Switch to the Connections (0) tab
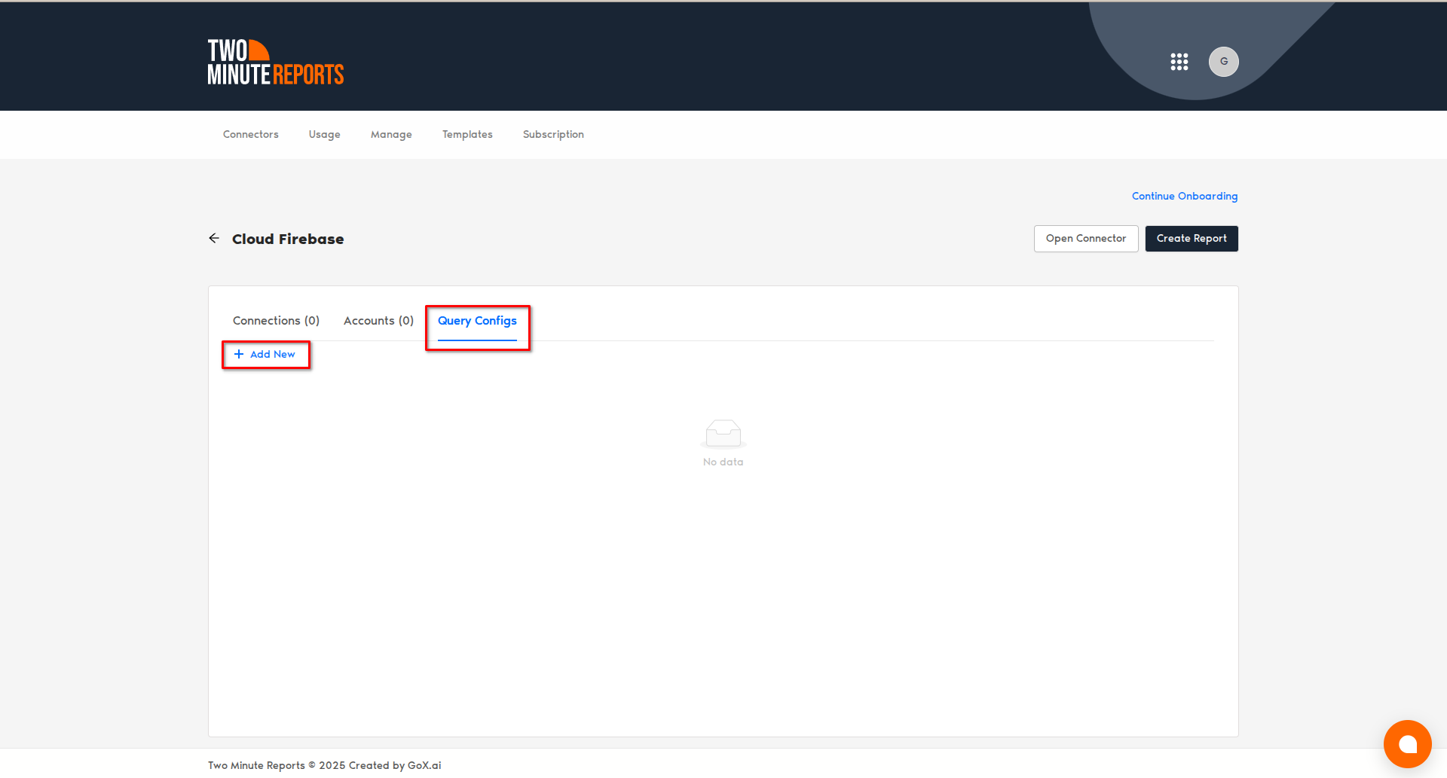Screen dimensions: 1447x778 point(276,321)
